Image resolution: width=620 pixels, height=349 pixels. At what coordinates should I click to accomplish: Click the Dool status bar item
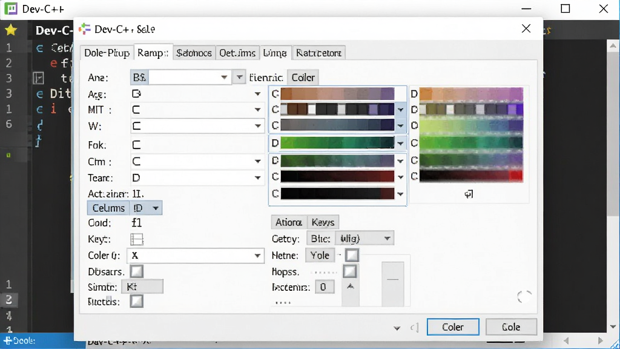[19, 341]
